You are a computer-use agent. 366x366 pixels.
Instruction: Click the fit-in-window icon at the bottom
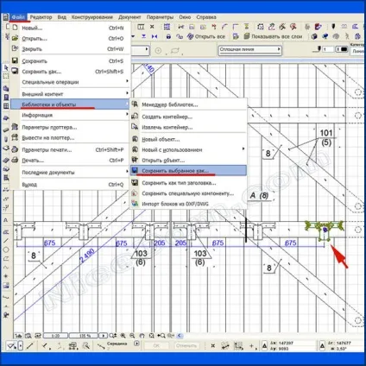(151, 336)
